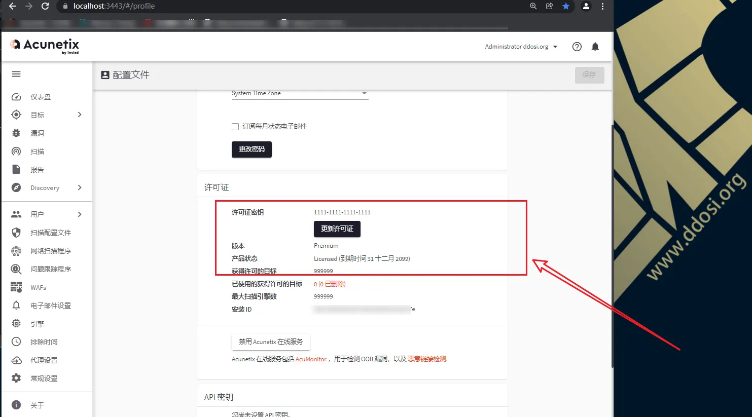
Task: Open help question mark icon
Action: tap(577, 47)
